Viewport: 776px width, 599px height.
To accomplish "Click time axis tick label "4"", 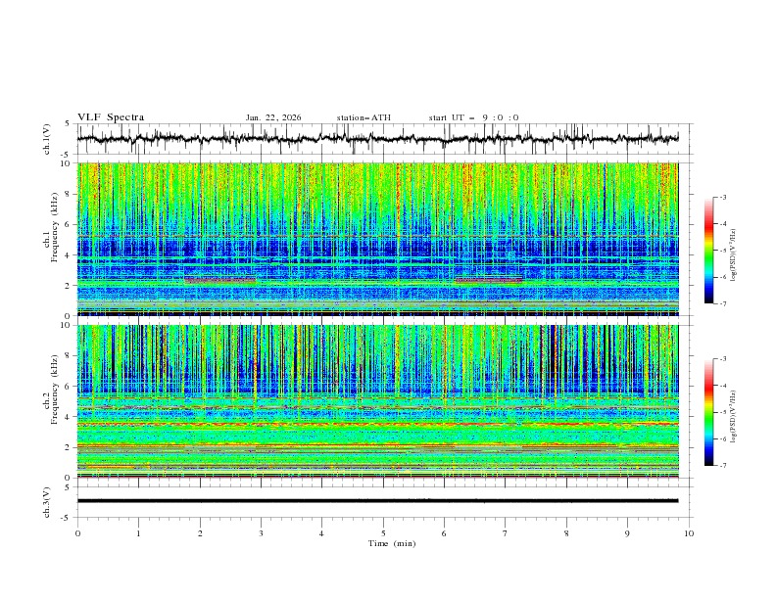I will (x=321, y=533).
